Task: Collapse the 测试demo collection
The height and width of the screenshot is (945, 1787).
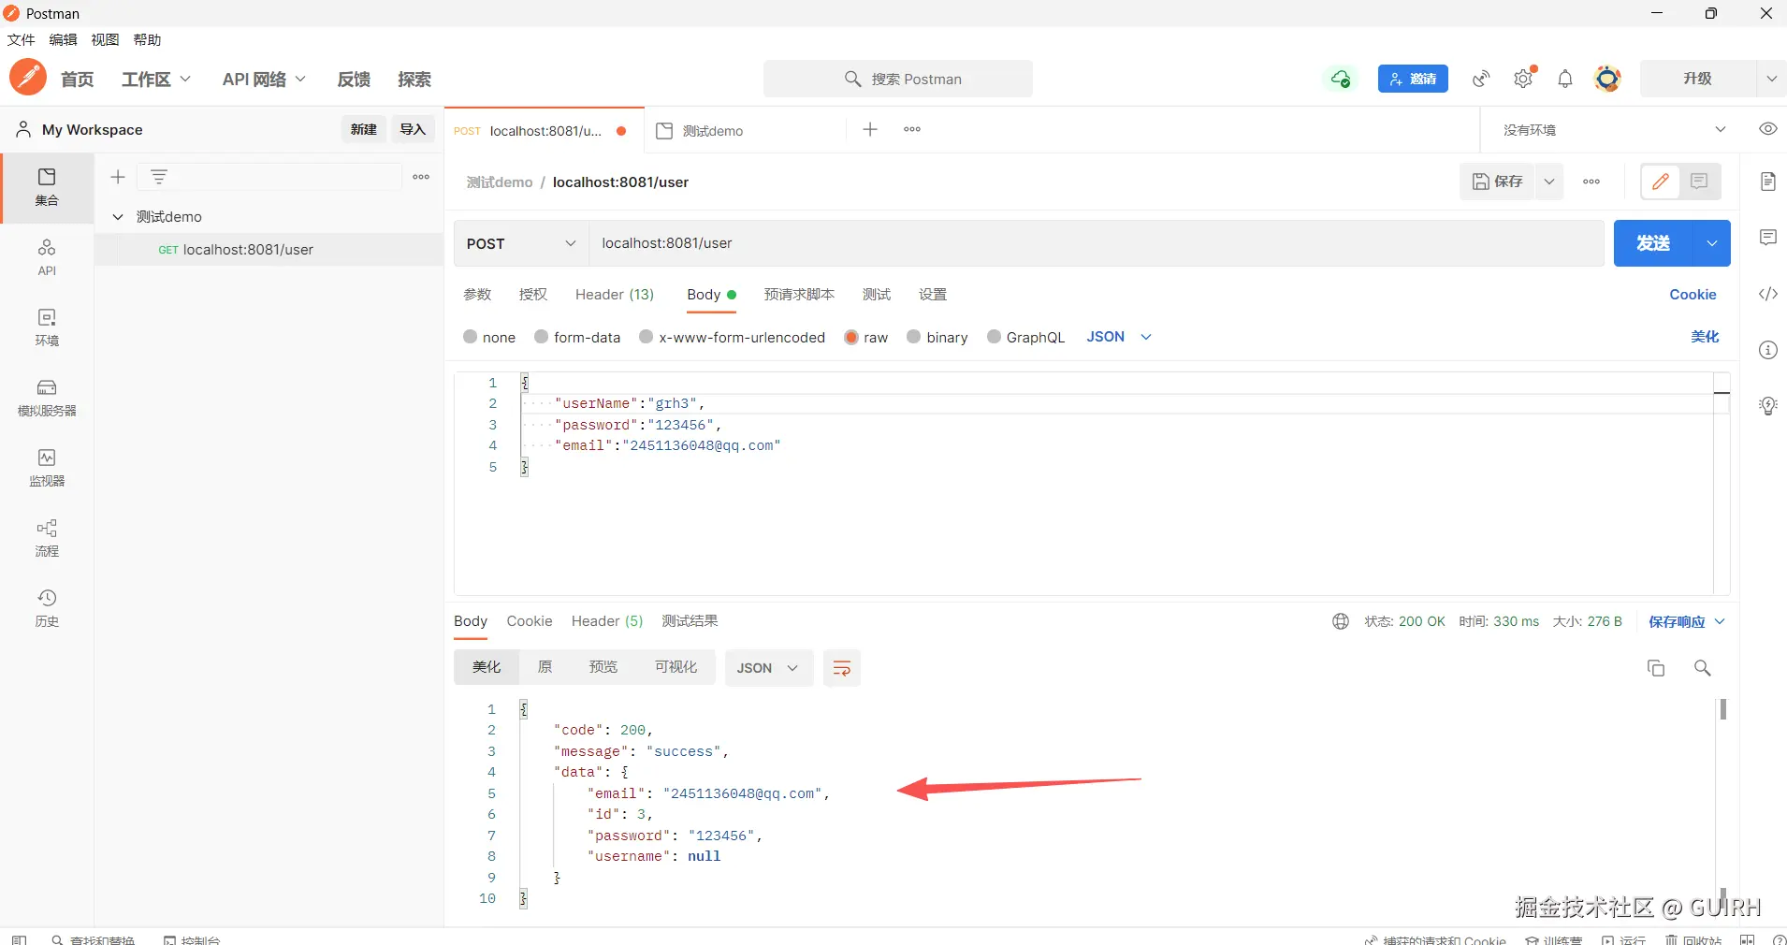Action: point(118,217)
